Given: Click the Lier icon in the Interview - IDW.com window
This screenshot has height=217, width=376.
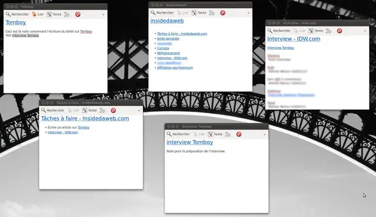Looking at the screenshot, I should coord(300,31).
